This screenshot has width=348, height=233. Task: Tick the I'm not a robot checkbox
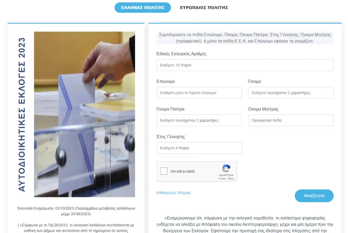(x=164, y=171)
